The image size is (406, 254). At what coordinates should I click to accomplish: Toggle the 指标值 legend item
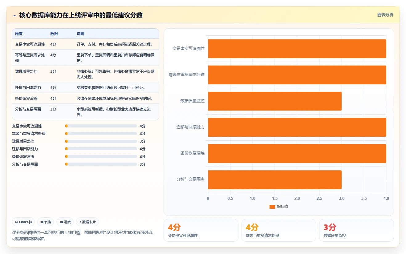coord(279,207)
